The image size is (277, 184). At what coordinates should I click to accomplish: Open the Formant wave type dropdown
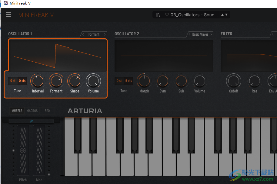click(x=94, y=34)
